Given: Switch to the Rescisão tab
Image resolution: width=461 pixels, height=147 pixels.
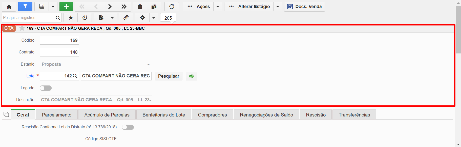Looking at the screenshot, I should 316,115.
